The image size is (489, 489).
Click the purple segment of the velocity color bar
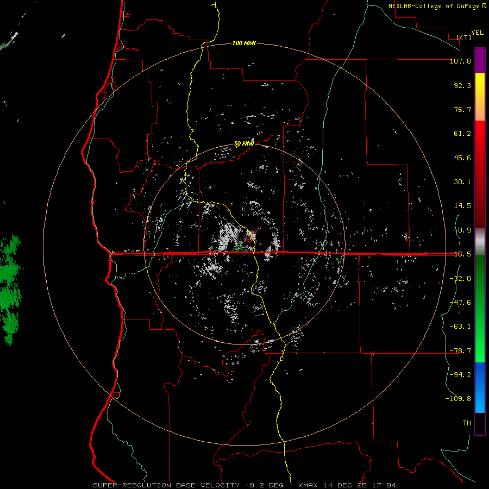point(480,60)
